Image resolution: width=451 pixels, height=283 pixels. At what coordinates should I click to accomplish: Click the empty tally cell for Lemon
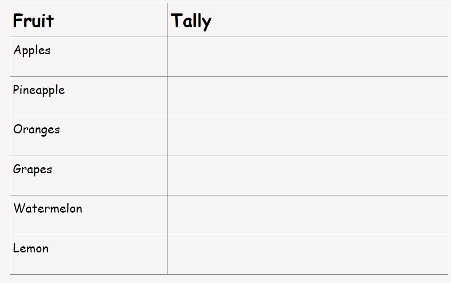tap(308, 255)
